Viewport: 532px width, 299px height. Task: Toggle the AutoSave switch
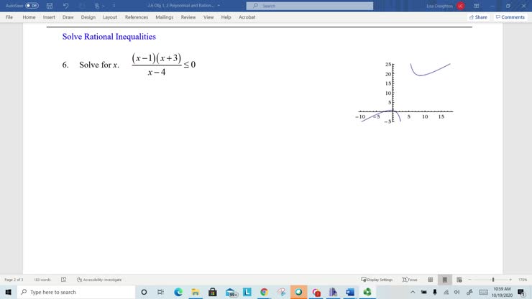(x=32, y=6)
